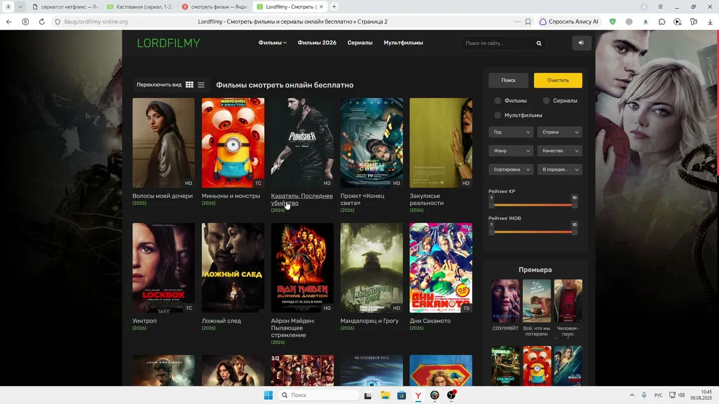Open the В порядке dropdown
Screen dimensions: 719x404
pos(559,169)
